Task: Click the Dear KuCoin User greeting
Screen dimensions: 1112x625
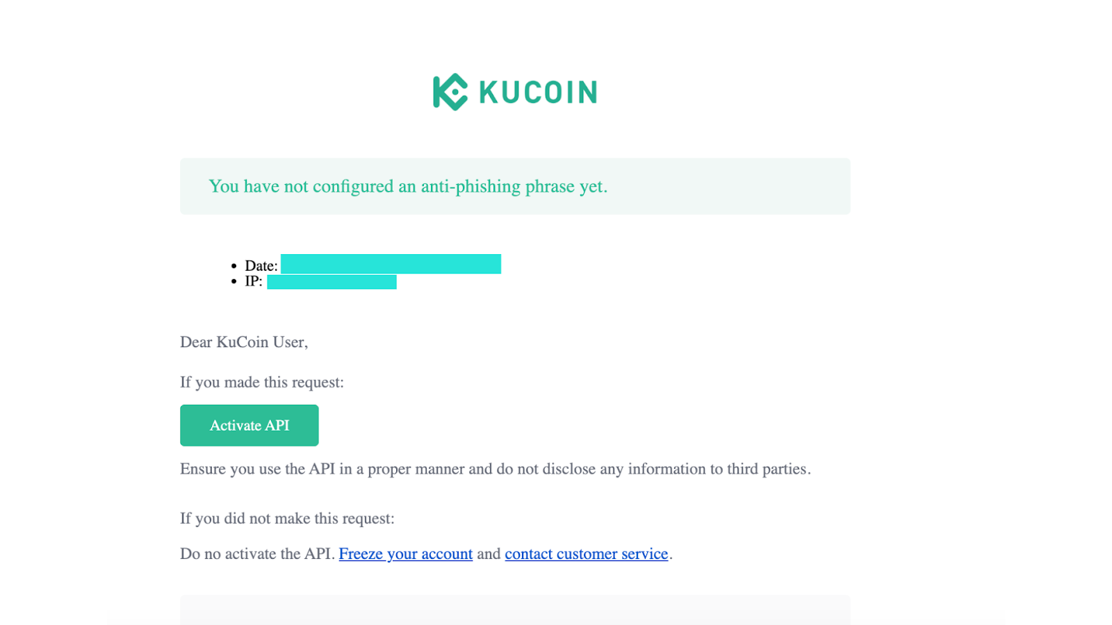Action: 244,342
